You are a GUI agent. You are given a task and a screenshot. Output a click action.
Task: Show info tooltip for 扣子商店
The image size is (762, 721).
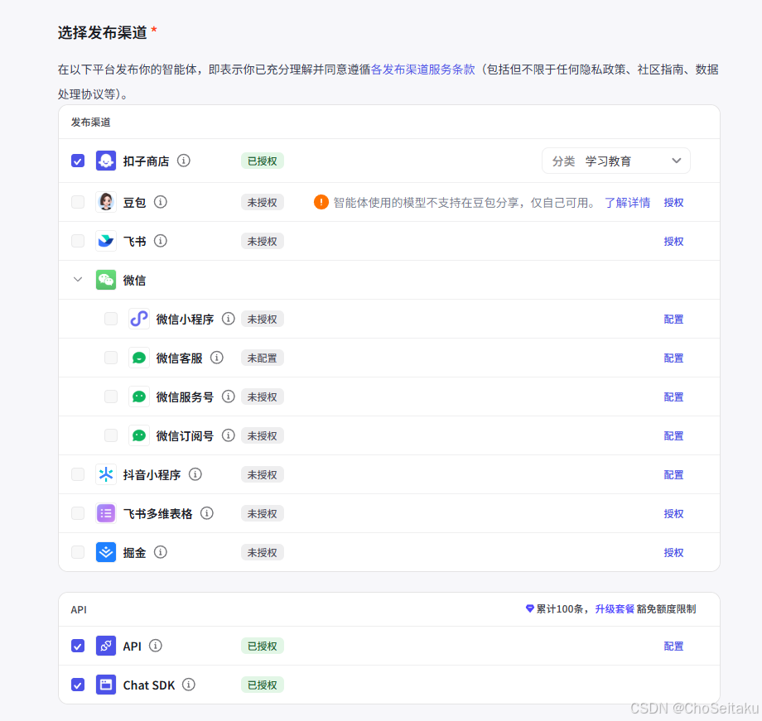184,161
